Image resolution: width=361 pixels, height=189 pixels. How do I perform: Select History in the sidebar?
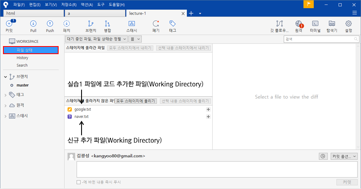click(23, 58)
